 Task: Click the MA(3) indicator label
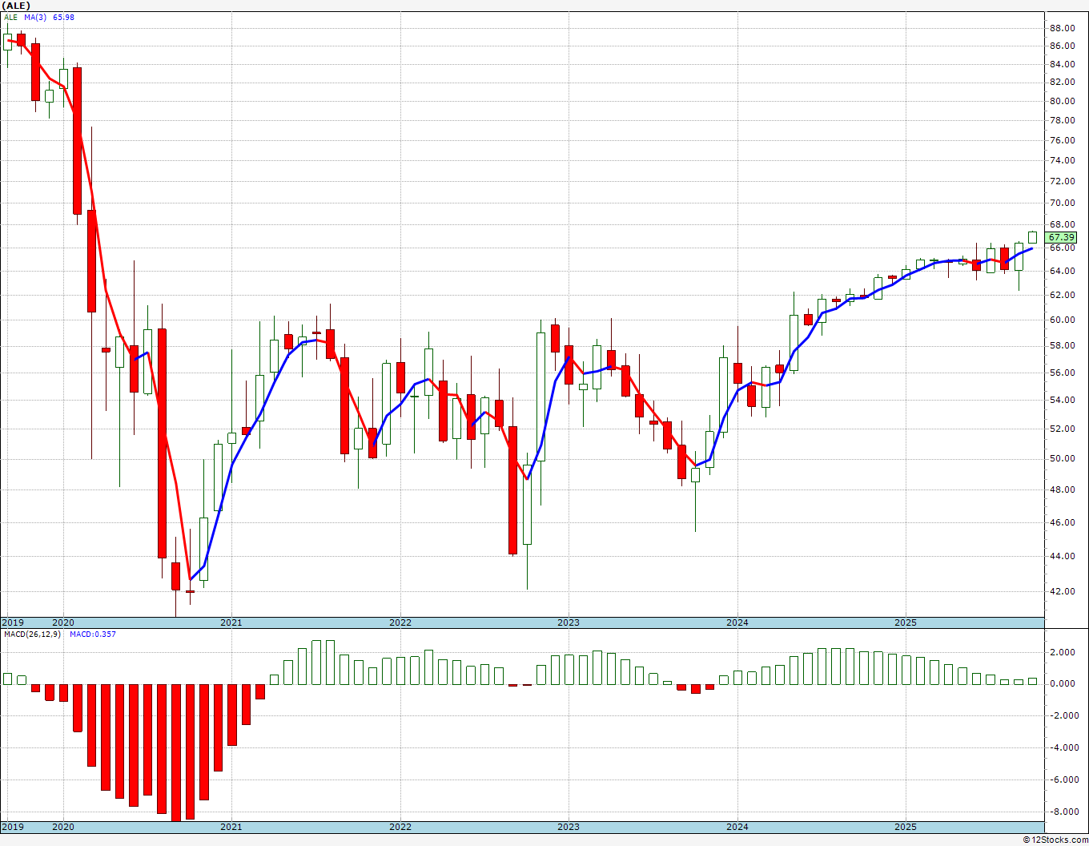pyautogui.click(x=35, y=17)
